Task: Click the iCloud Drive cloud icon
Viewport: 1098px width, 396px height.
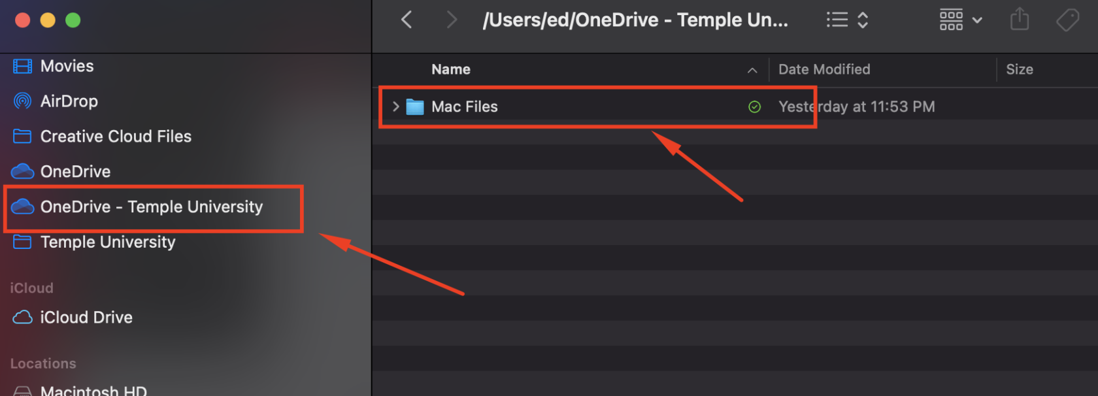Action: [22, 318]
